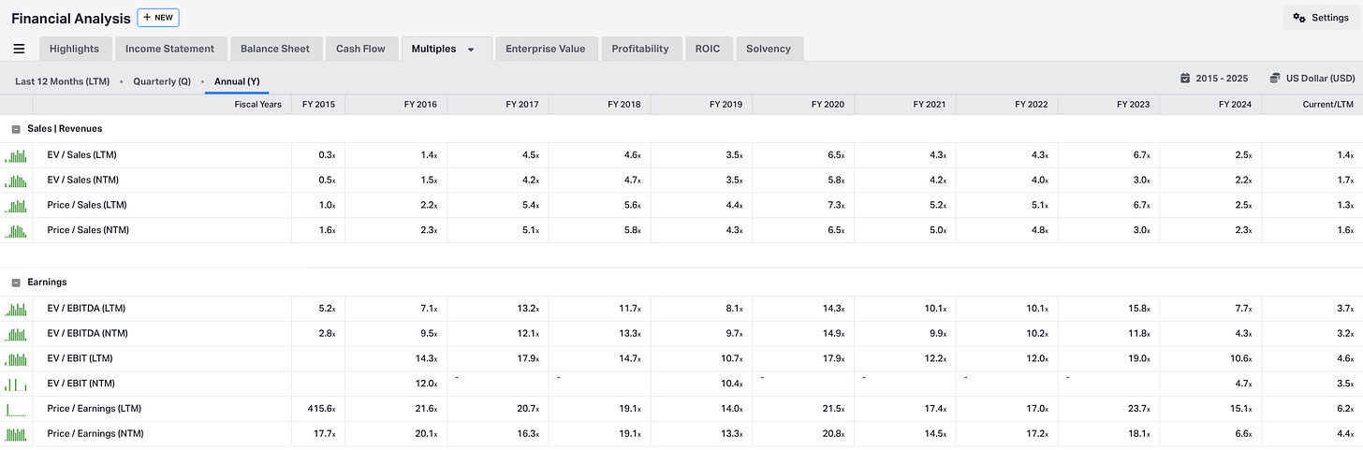This screenshot has width=1363, height=450.
Task: Open the Settings button
Action: [1320, 18]
